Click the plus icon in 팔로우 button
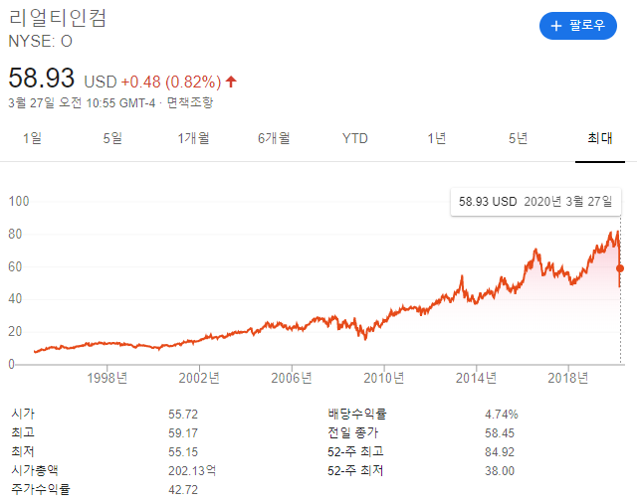The width and height of the screenshot is (637, 504). [x=556, y=26]
